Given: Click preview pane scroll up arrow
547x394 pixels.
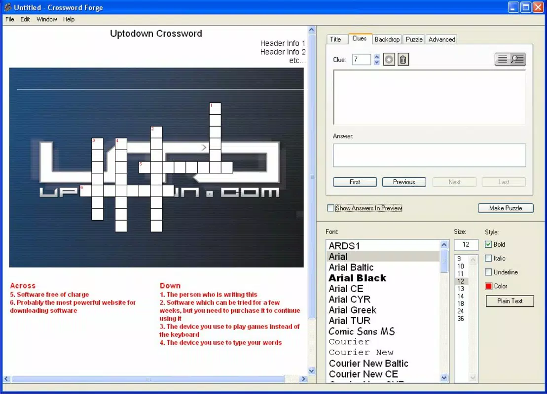Looking at the screenshot, I should 312,30.
